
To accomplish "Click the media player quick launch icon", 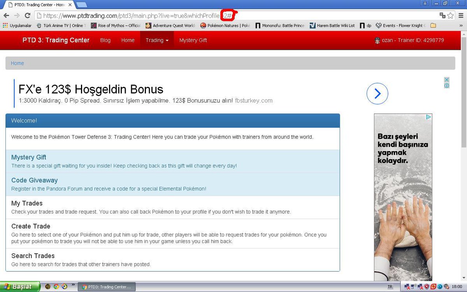I will [64, 287].
